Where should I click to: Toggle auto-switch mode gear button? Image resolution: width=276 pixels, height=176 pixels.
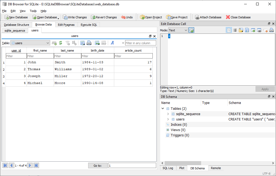coord(192,30)
